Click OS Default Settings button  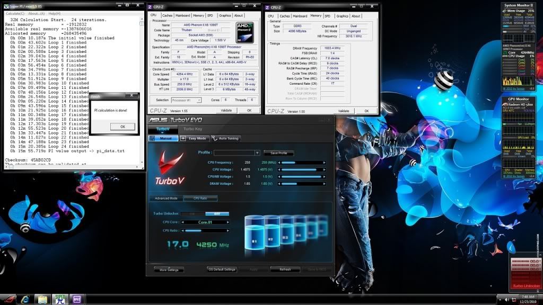pos(222,270)
